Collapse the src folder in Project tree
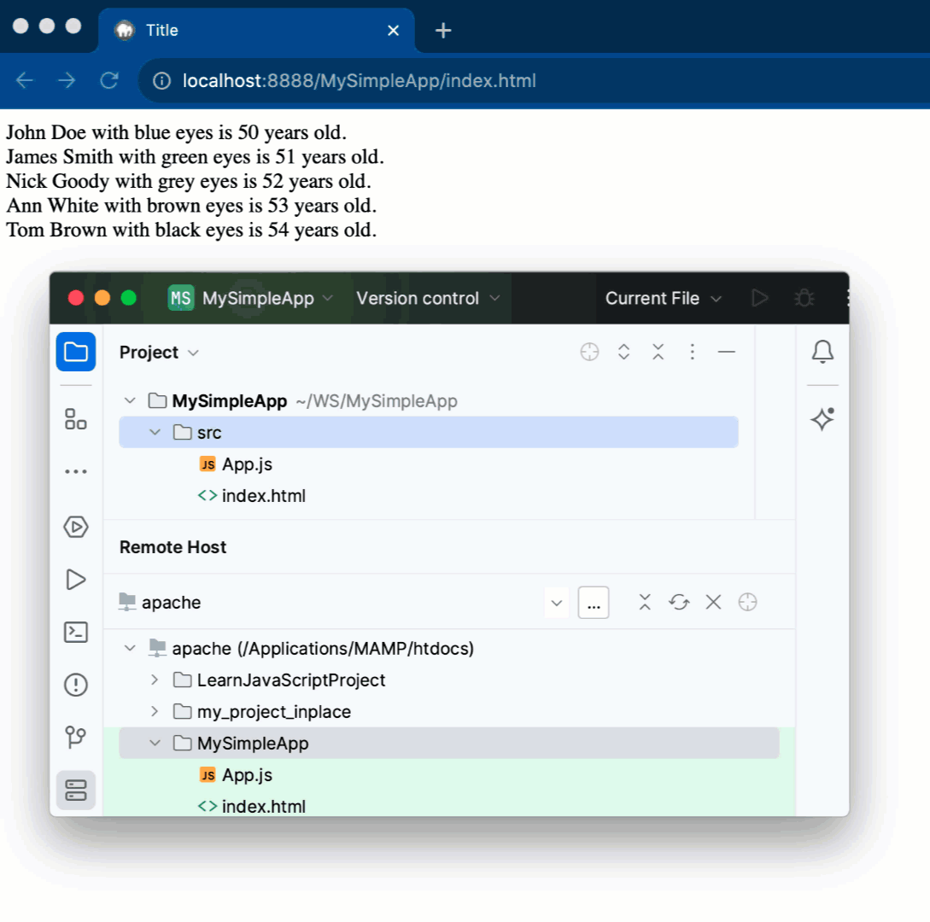The height and width of the screenshot is (922, 930). click(x=155, y=432)
